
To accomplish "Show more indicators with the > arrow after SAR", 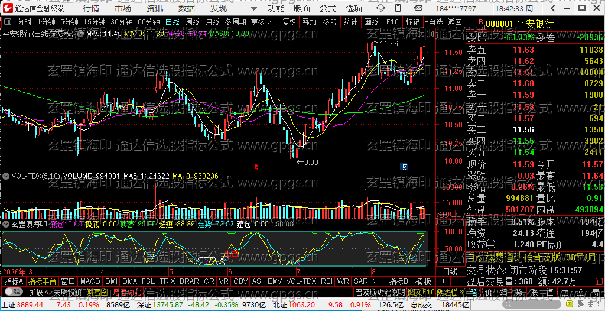I will [374, 281].
